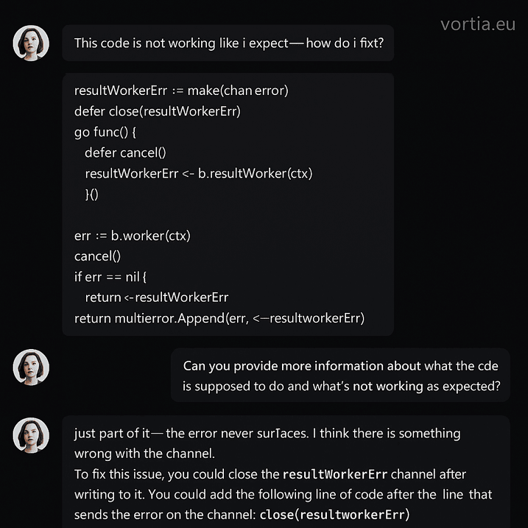The width and height of the screenshot is (528, 528).
Task: Click the avatar beside the first message
Action: point(31,43)
